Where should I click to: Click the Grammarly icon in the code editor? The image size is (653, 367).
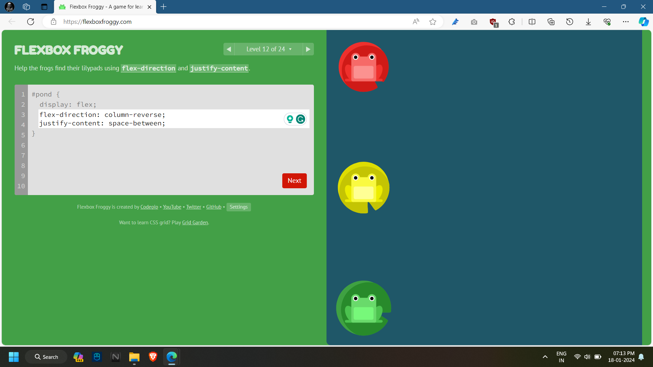[x=300, y=119]
